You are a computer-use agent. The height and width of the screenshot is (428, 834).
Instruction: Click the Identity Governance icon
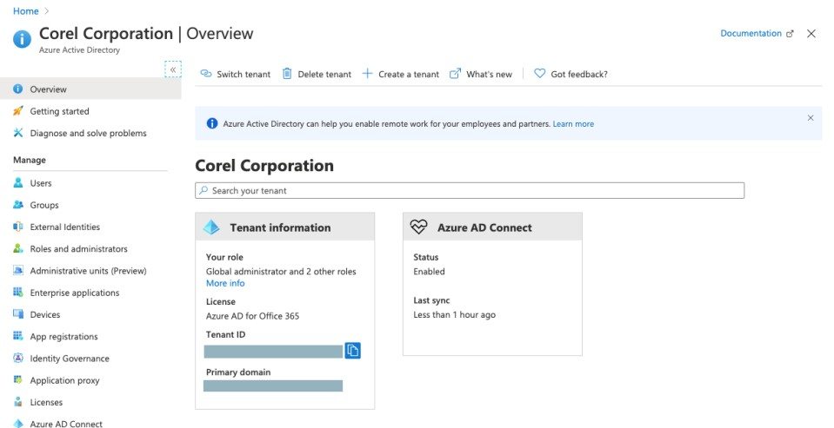click(x=18, y=358)
